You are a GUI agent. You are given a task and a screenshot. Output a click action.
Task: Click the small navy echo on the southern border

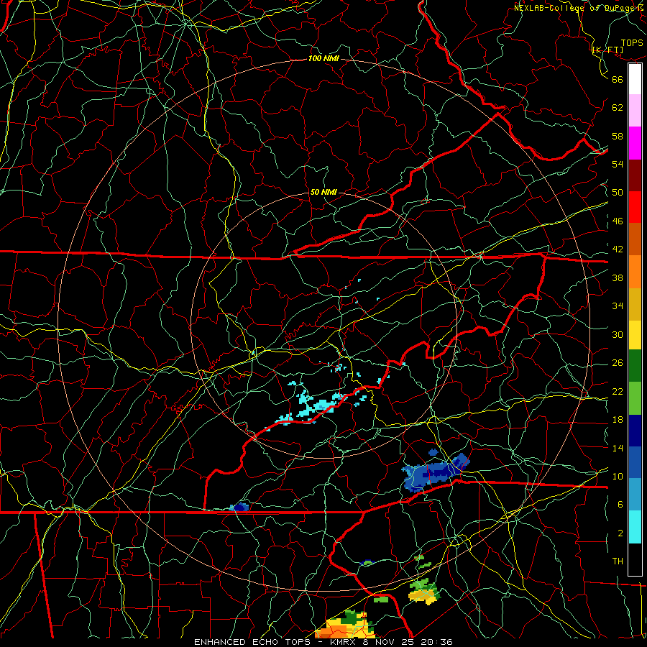pos(239,507)
